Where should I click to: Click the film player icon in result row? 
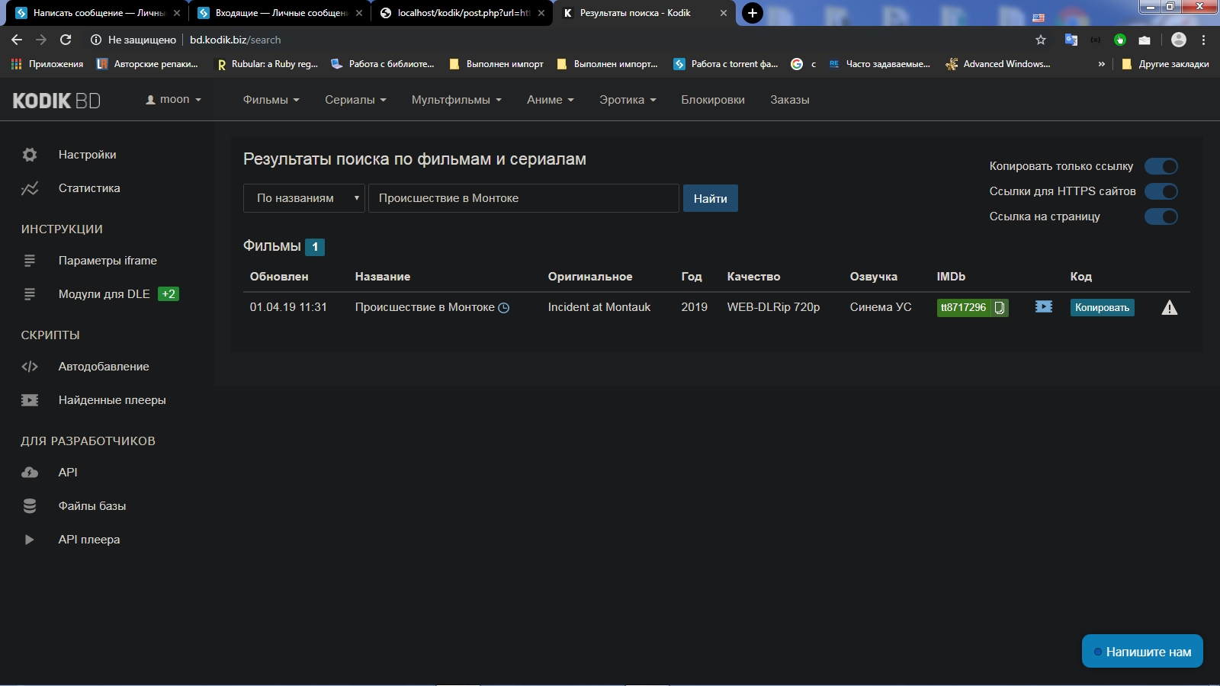(x=1043, y=306)
